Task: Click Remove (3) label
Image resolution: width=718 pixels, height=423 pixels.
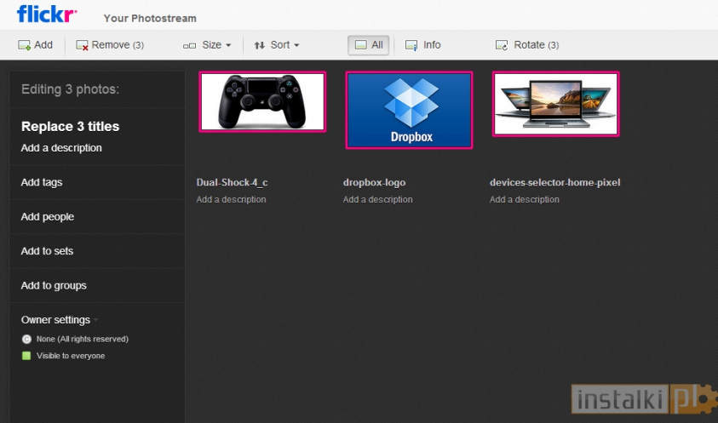Action: click(x=118, y=45)
